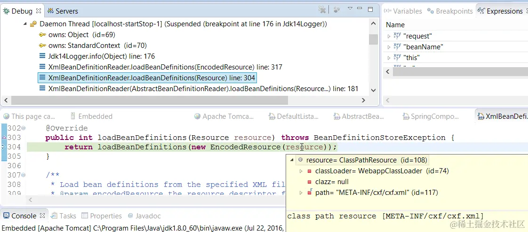This screenshot has width=528, height=232.
Task: Select loadBeanDefinitions(EncodedResource) line 317 frame
Action: pos(165,67)
